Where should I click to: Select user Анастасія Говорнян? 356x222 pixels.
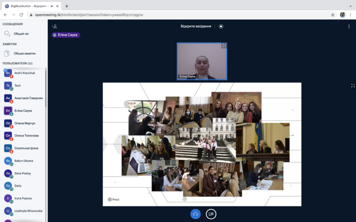click(x=28, y=98)
